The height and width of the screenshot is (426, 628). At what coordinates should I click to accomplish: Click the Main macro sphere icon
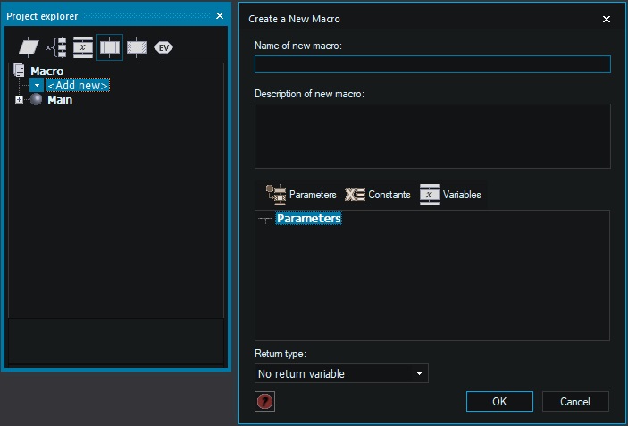pyautogui.click(x=37, y=100)
